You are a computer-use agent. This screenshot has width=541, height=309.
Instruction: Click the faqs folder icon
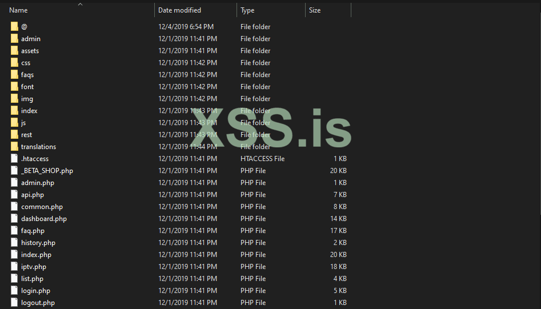(x=14, y=74)
